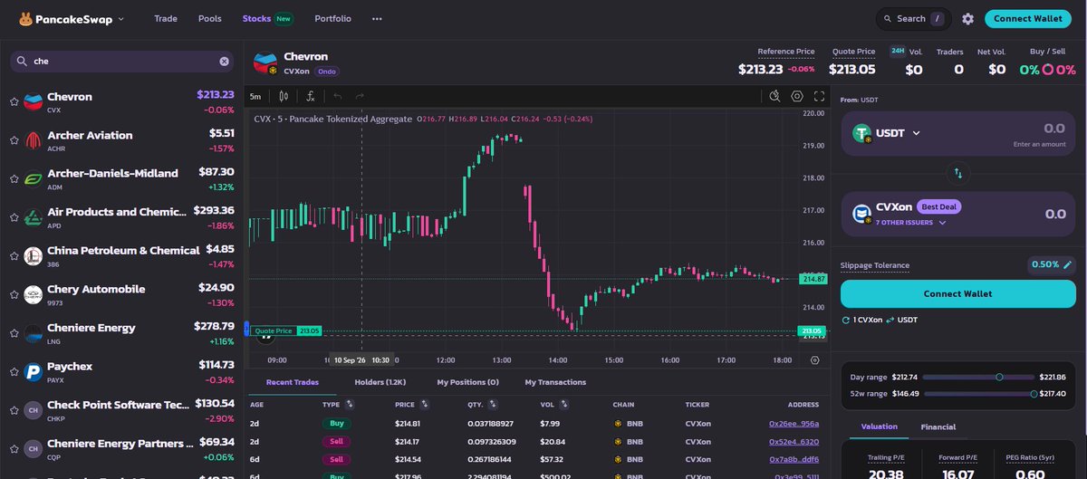This screenshot has width=1087, height=479.
Task: Select the Financial tab
Action: point(938,426)
